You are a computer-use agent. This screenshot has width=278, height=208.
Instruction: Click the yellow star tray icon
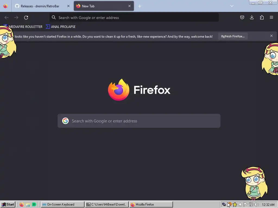[235, 205]
